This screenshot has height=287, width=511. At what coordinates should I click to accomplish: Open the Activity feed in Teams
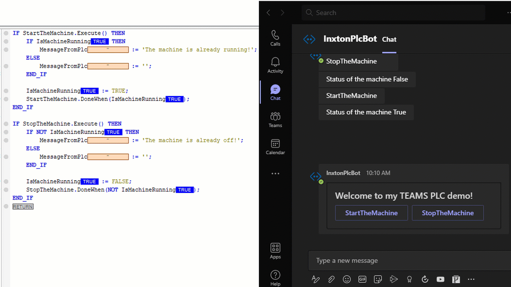(275, 65)
